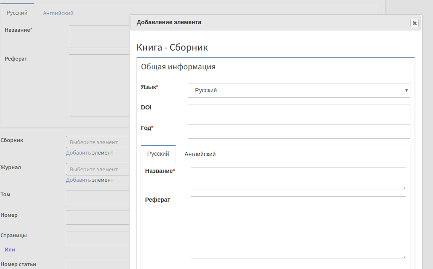
Task: Select the 'Русский' tab inside the dialog
Action: [158, 154]
